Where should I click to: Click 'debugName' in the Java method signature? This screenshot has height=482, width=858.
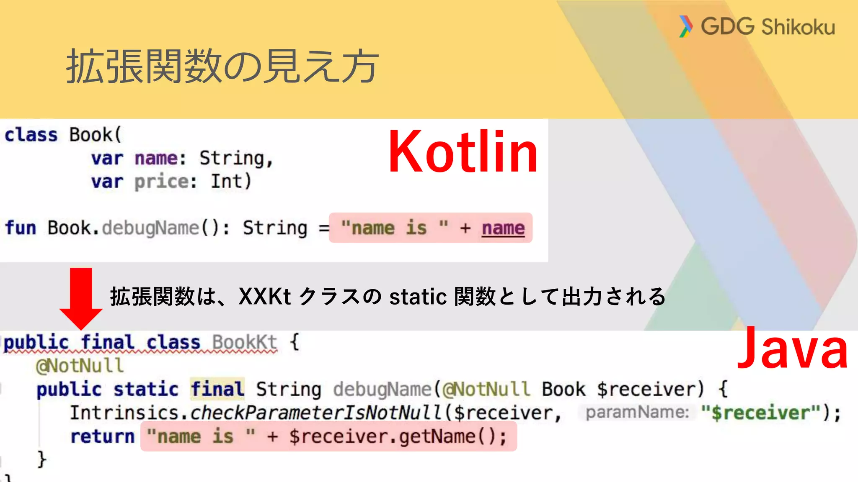[382, 390]
